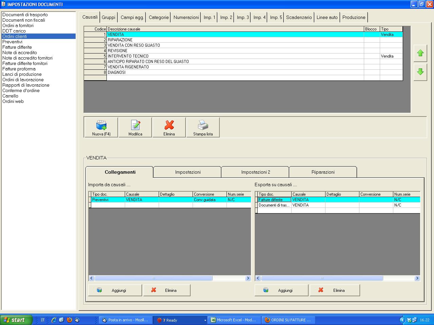The width and height of the screenshot is (434, 325).
Task: Switch to the Posta in arrivo Mozilla taskbar window
Action: click(x=125, y=320)
